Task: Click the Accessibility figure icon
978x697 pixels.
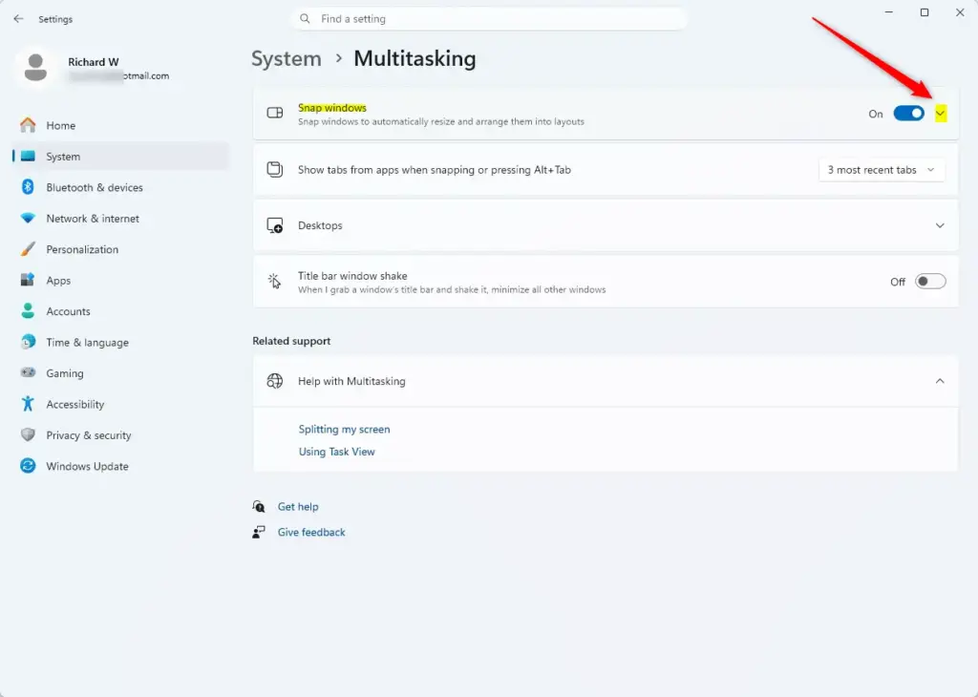Action: 28,404
